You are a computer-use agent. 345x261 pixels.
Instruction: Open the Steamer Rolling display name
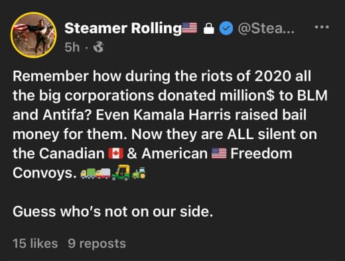(123, 28)
